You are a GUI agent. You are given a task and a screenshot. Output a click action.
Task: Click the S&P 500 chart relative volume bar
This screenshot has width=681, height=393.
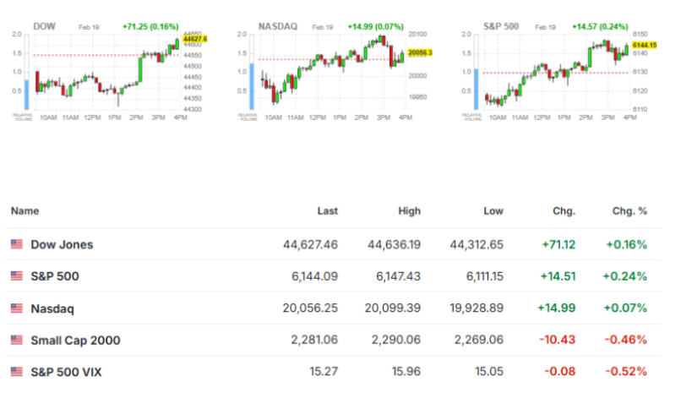(476, 89)
